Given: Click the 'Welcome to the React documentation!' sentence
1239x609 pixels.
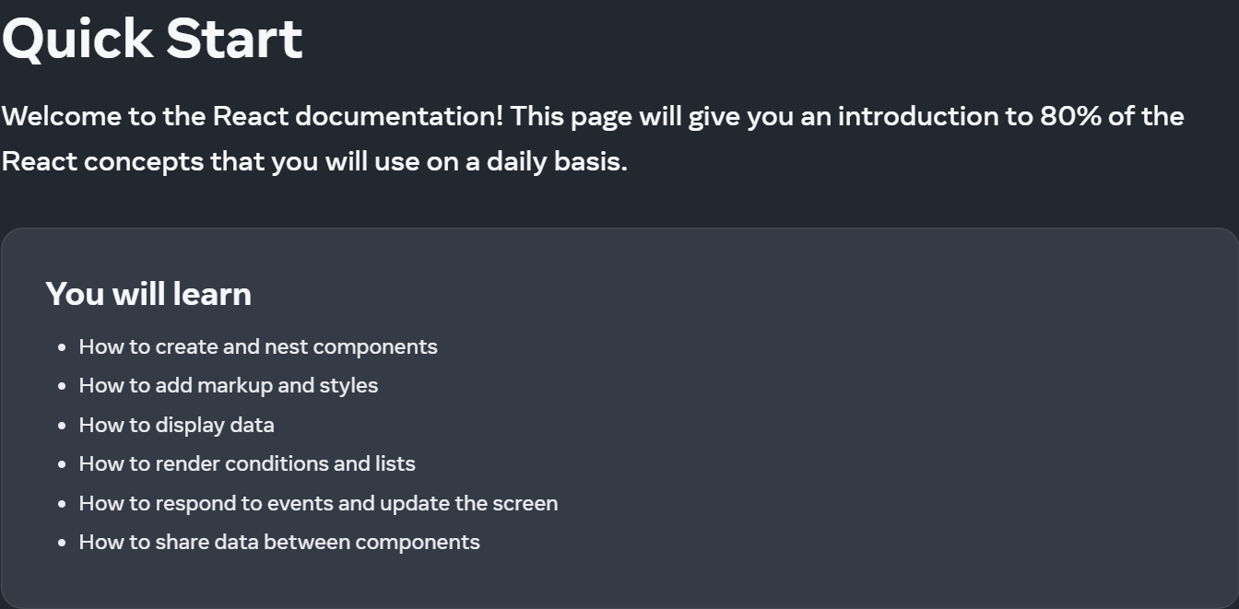Looking at the screenshot, I should pos(253,116).
